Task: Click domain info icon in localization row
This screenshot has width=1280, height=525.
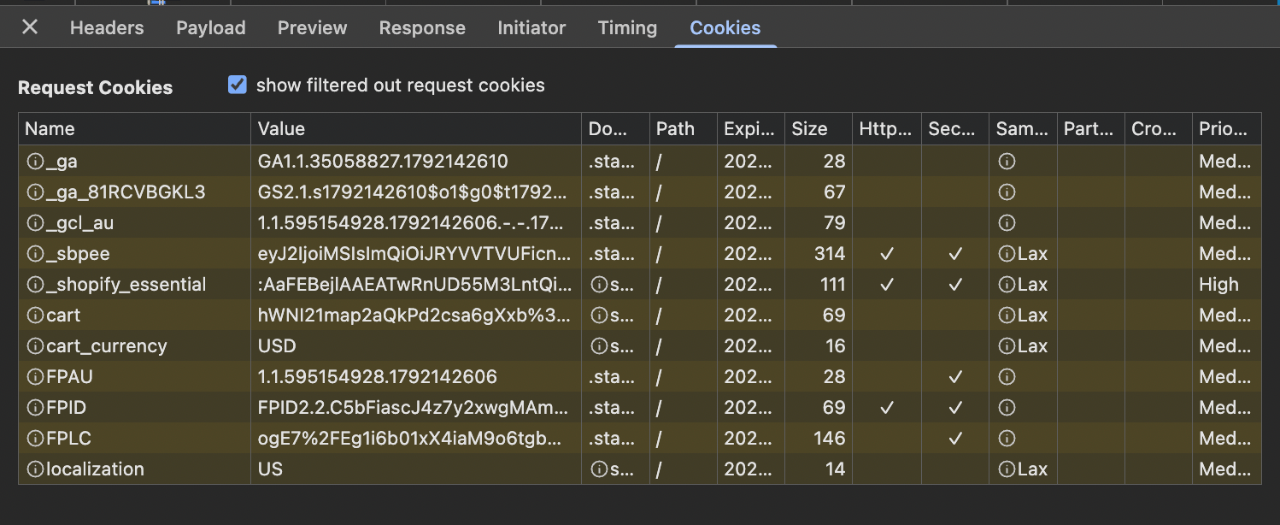Action: click(599, 469)
